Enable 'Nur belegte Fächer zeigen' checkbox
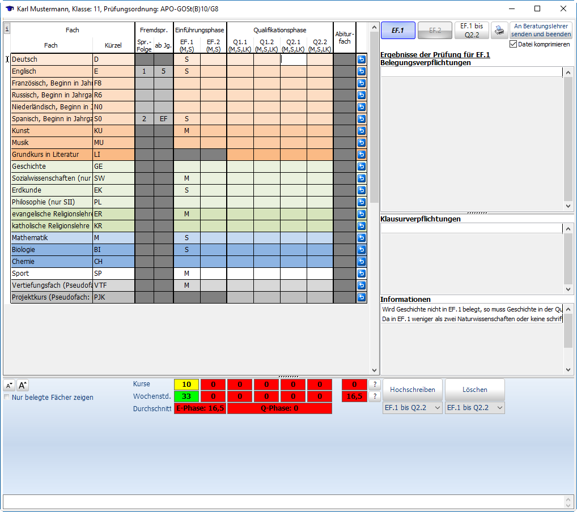 [x=7, y=398]
